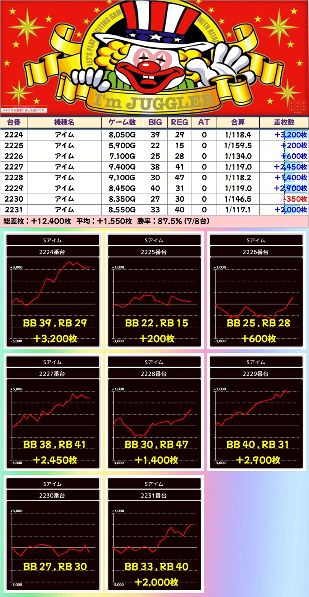Image resolution: width=309 pixels, height=597 pixels.
Task: Click the REG count 47 in row 2228
Action: [x=180, y=178]
